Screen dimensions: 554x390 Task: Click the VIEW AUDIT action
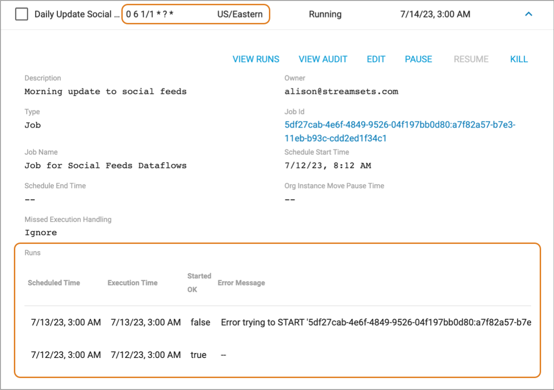323,59
